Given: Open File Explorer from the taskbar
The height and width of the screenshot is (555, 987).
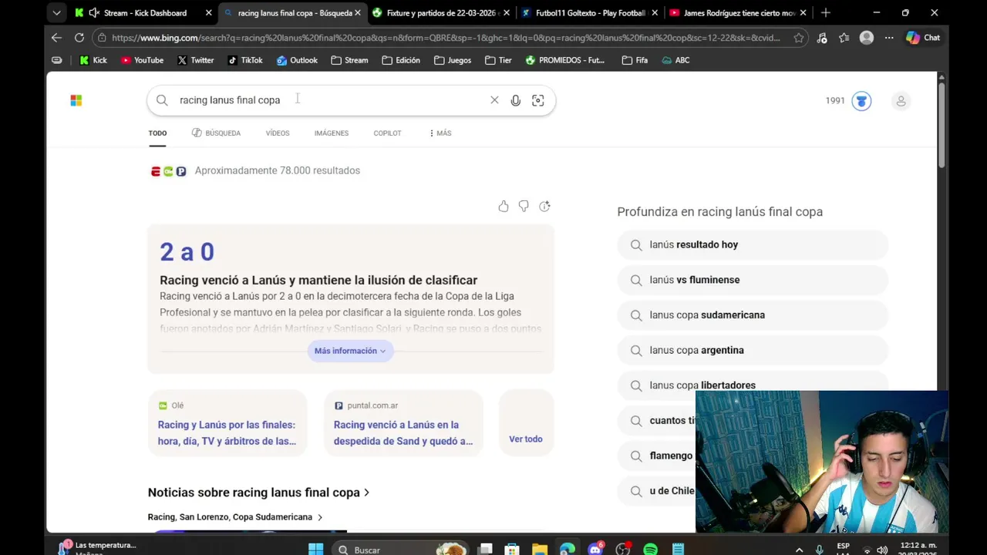Looking at the screenshot, I should click(540, 550).
